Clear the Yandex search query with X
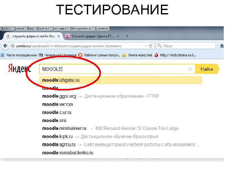This screenshot has width=225, height=169. [190, 69]
